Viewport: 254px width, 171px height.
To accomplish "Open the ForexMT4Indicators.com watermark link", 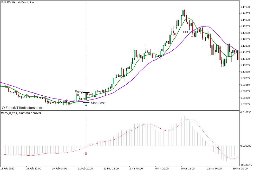I will 22,108.
